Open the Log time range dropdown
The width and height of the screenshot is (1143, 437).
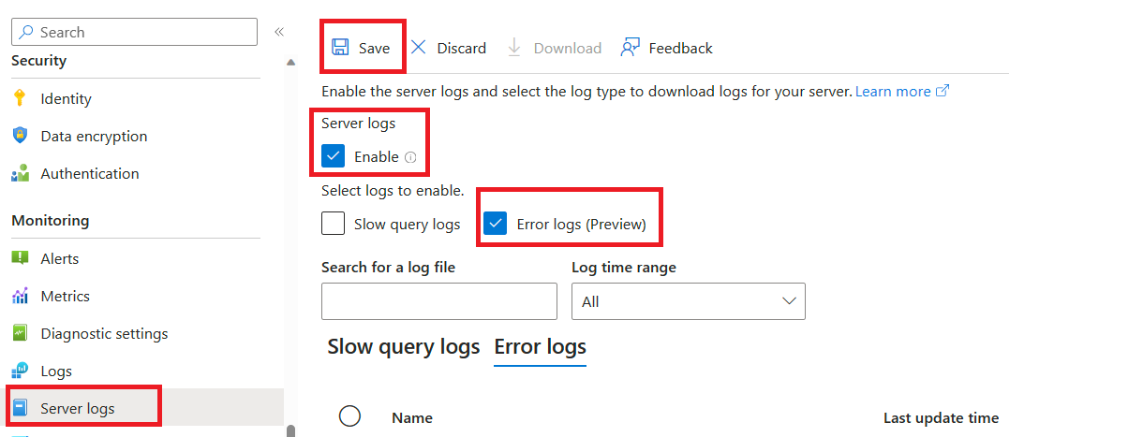tap(689, 301)
